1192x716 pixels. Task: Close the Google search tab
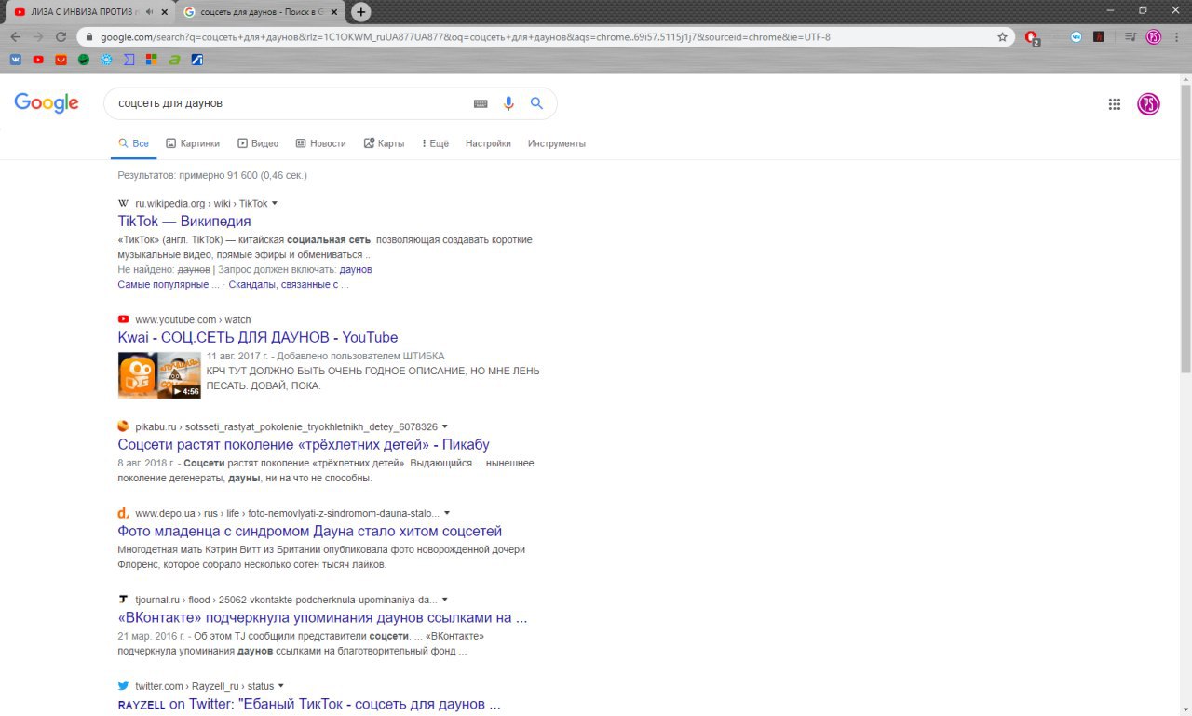pos(334,12)
